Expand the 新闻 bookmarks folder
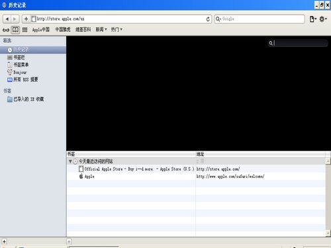This screenshot has height=248, width=331. pos(101,30)
